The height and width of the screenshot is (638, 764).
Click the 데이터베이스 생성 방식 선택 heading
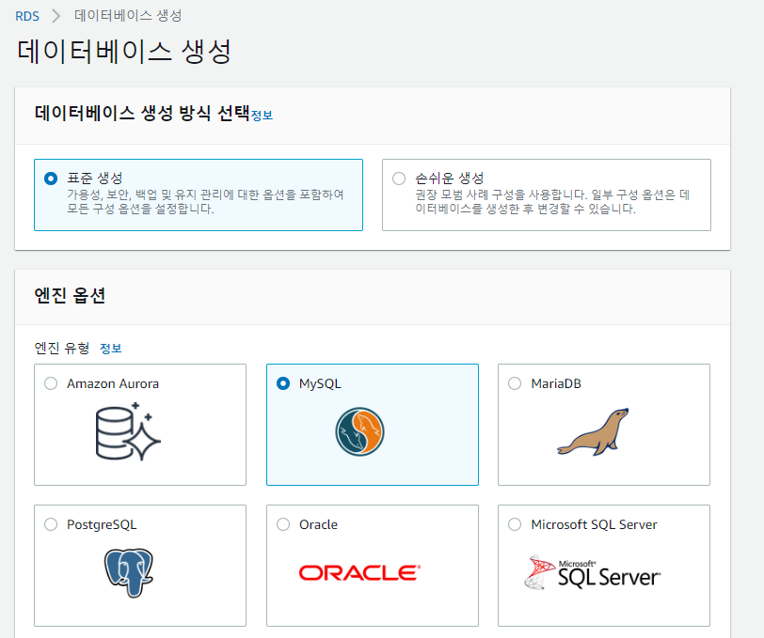coord(142,114)
